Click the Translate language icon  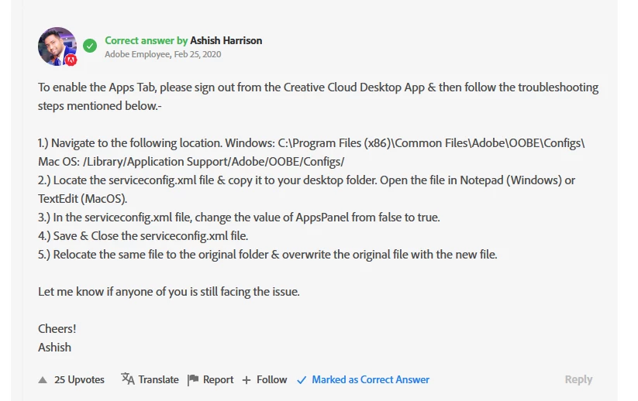point(128,379)
